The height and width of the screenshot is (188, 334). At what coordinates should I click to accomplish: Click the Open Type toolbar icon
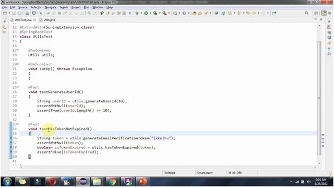(x=194, y=13)
